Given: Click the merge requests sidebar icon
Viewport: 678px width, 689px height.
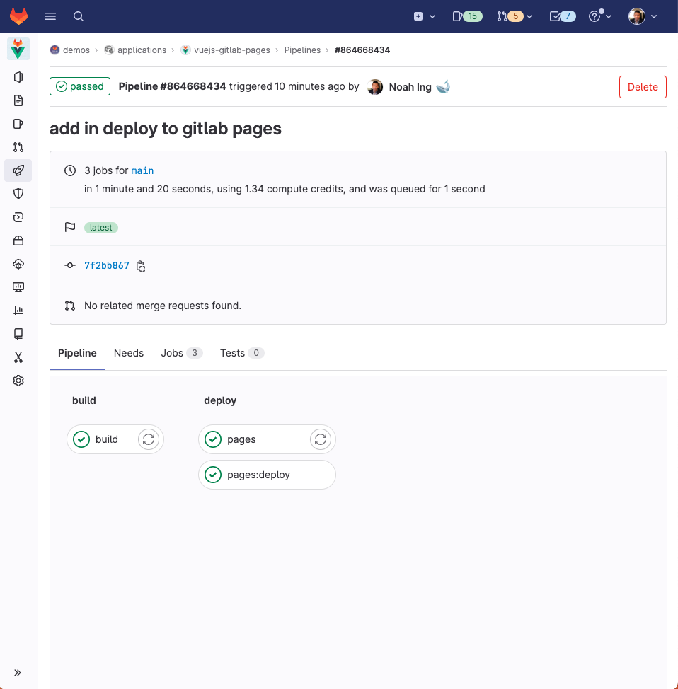Looking at the screenshot, I should pyautogui.click(x=18, y=146).
